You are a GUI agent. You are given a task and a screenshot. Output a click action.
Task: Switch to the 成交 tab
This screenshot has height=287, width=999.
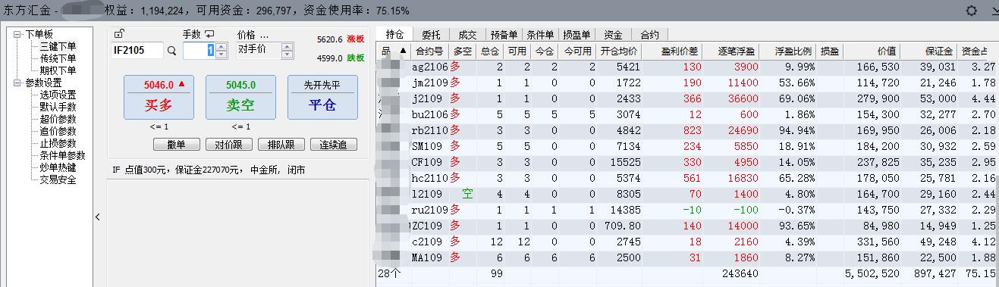coord(467,35)
